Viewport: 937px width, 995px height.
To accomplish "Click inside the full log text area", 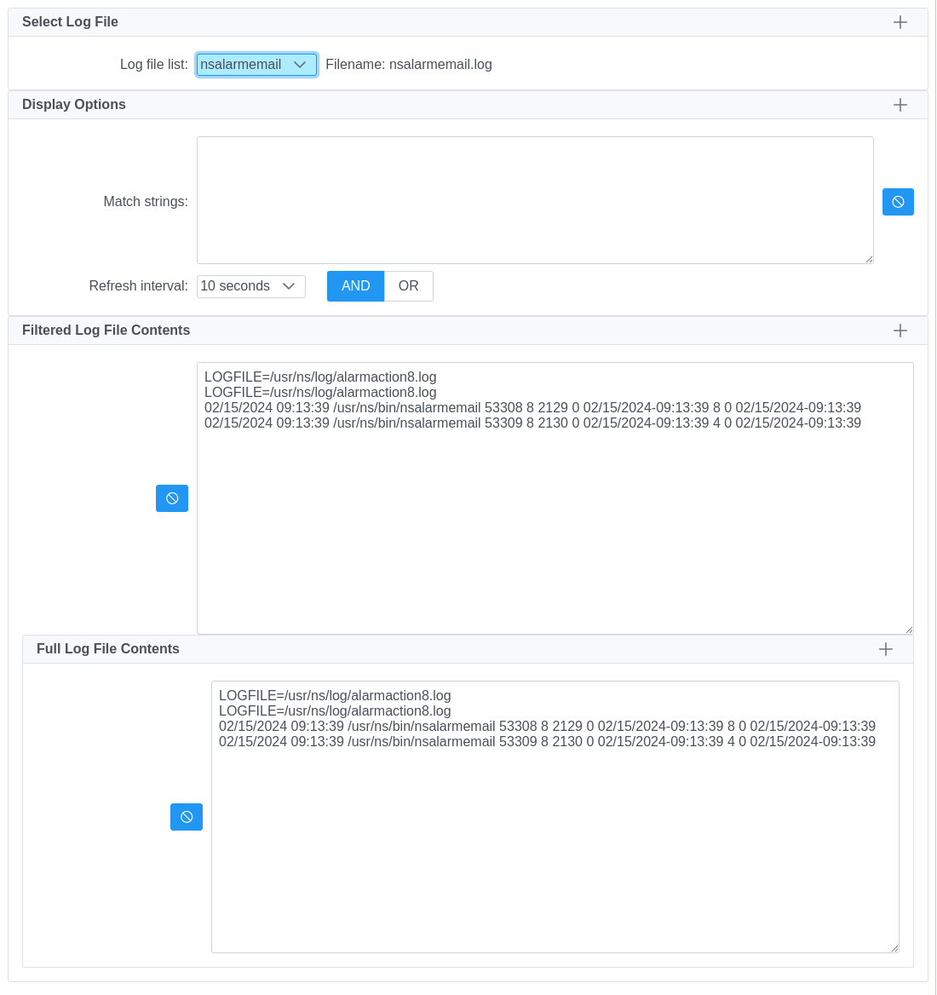I will point(555,843).
